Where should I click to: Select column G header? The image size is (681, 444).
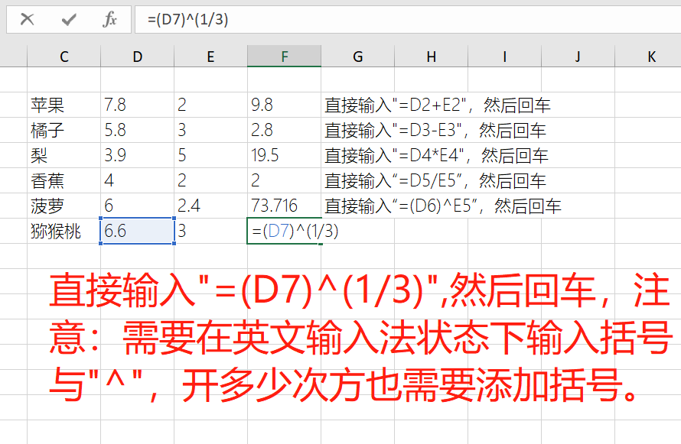357,57
